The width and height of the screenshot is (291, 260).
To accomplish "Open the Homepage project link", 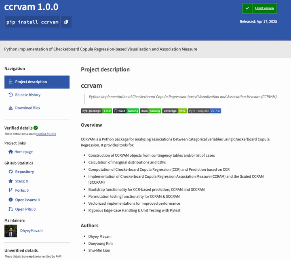I will pyautogui.click(x=23, y=152).
